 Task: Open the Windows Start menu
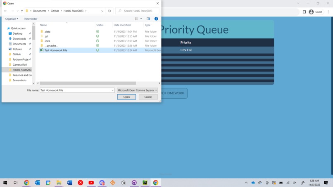click(x=5, y=182)
